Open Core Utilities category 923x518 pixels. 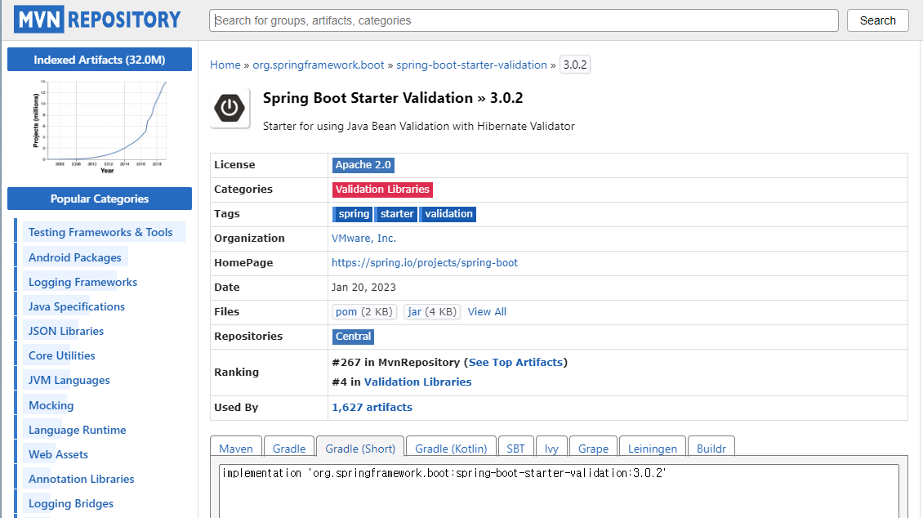(x=62, y=355)
